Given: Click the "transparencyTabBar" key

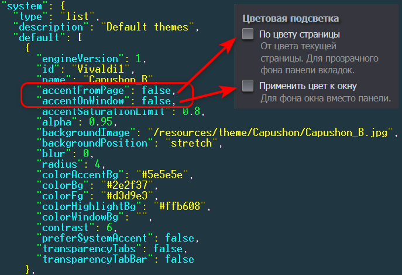Looking at the screenshot, I should tap(95, 259).
